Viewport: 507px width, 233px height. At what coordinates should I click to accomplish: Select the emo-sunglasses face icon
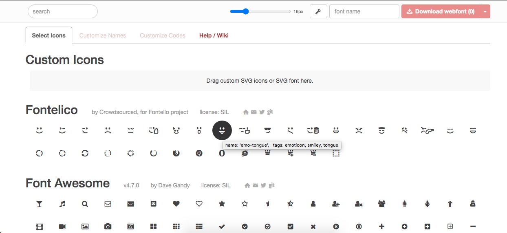click(x=268, y=130)
